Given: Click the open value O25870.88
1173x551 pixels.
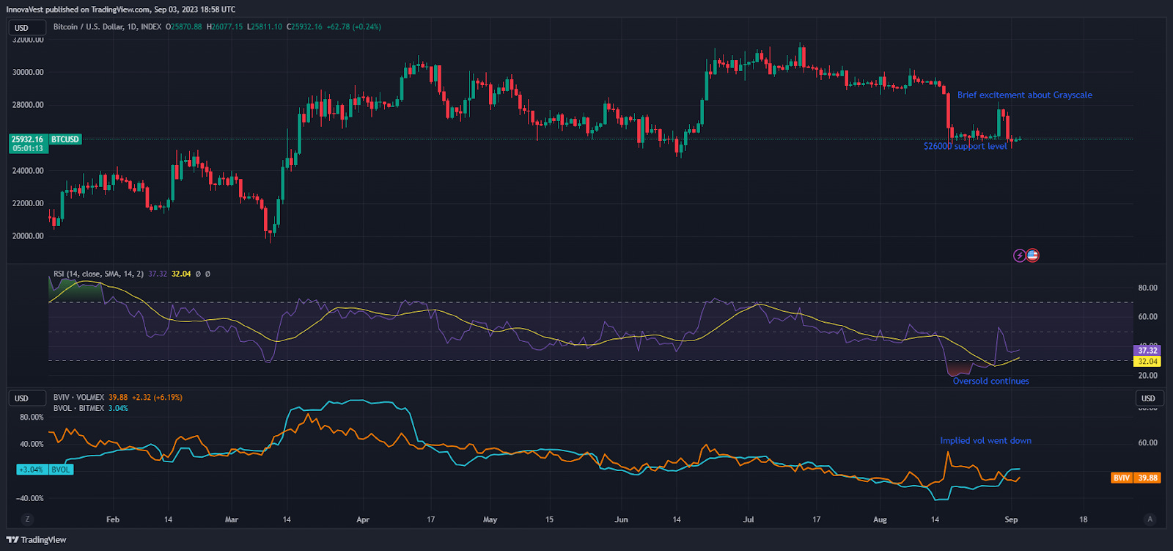Looking at the screenshot, I should point(183,26).
